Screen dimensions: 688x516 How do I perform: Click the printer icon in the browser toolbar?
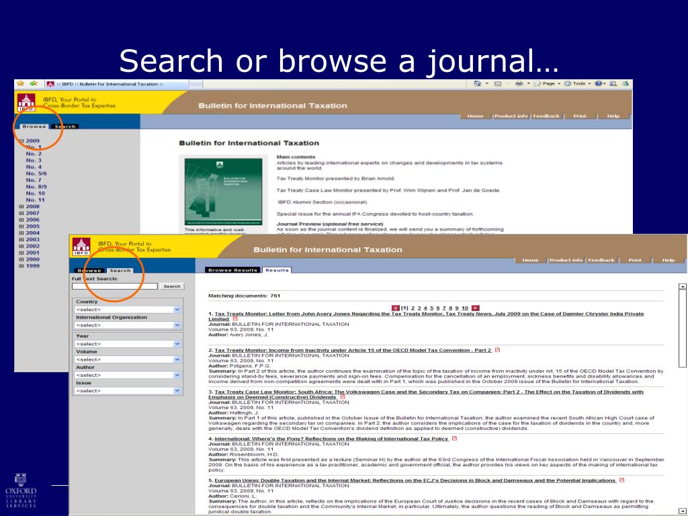point(519,83)
